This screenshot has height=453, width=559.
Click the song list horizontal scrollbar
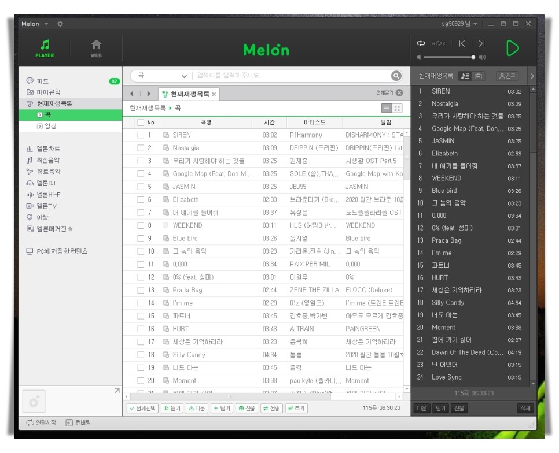pos(230,396)
